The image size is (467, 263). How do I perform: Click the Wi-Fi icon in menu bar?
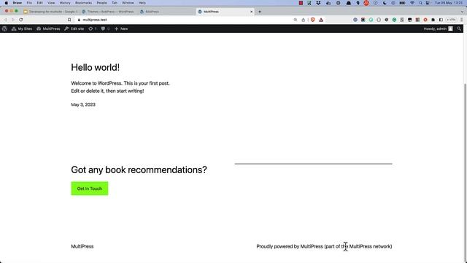pos(412,3)
